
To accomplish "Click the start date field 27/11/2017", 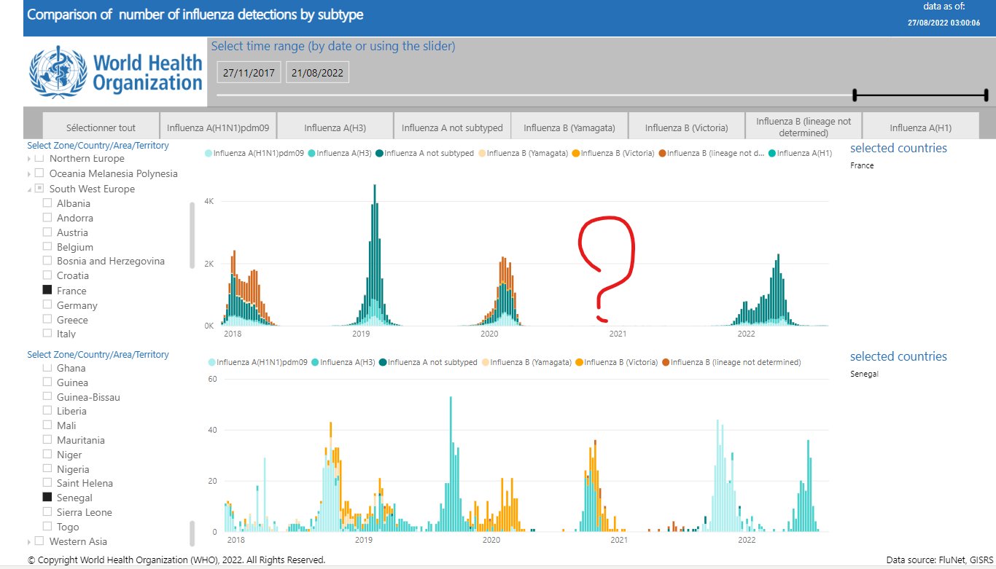I will click(x=249, y=72).
